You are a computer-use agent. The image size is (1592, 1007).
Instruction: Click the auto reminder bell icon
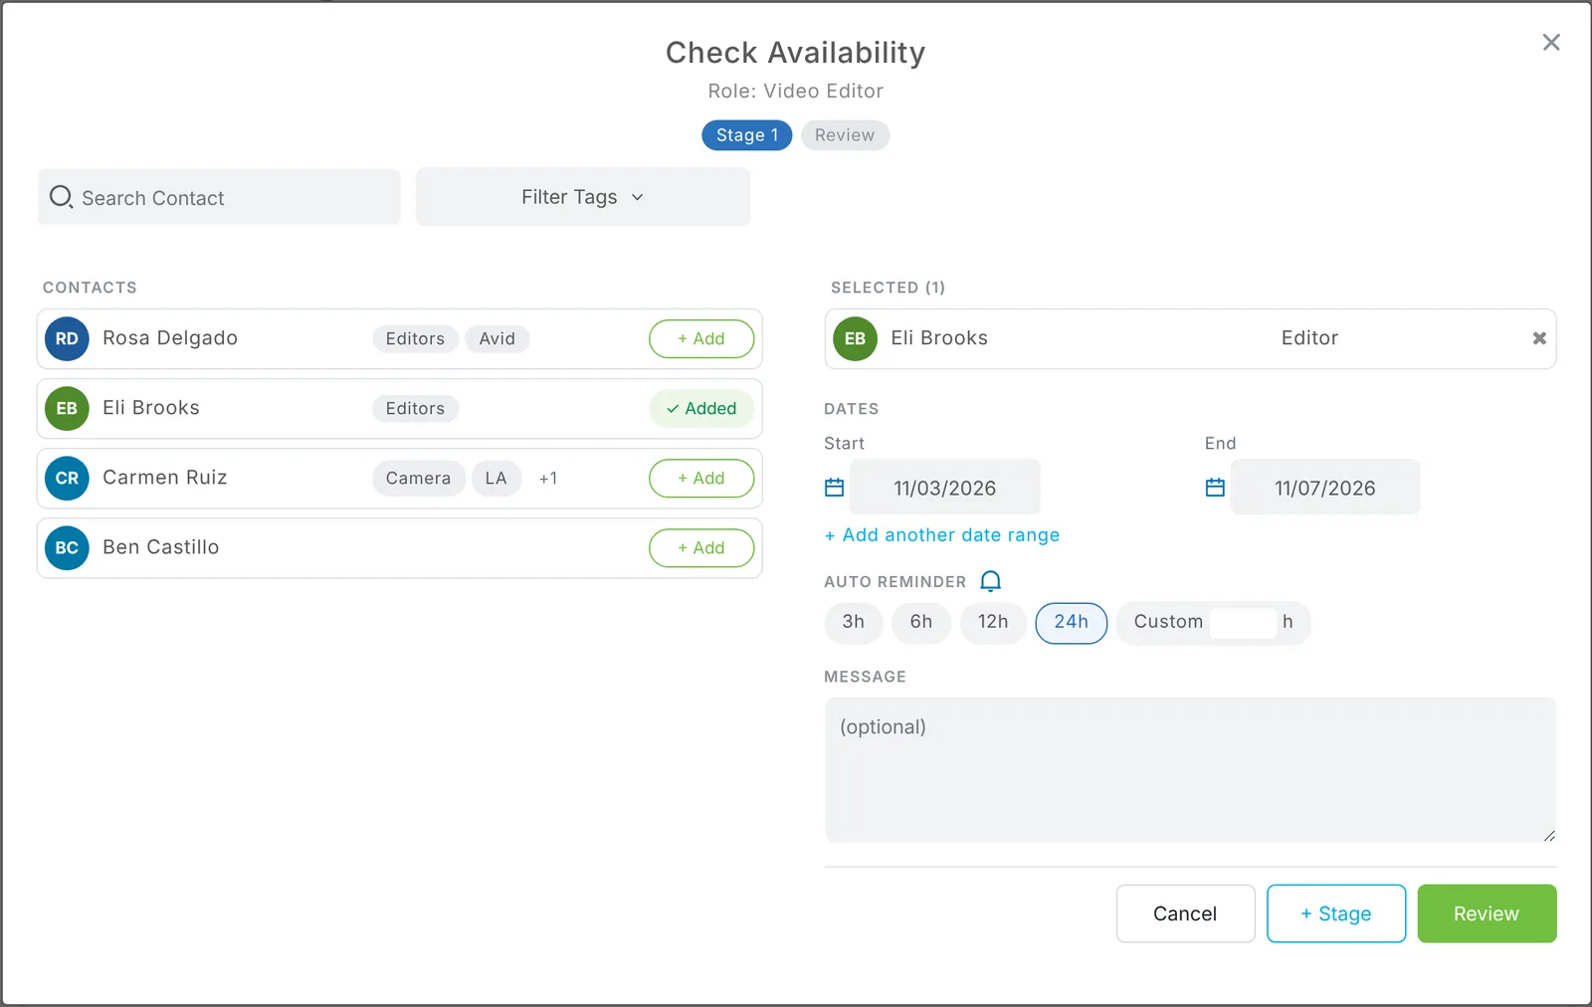[x=991, y=581]
